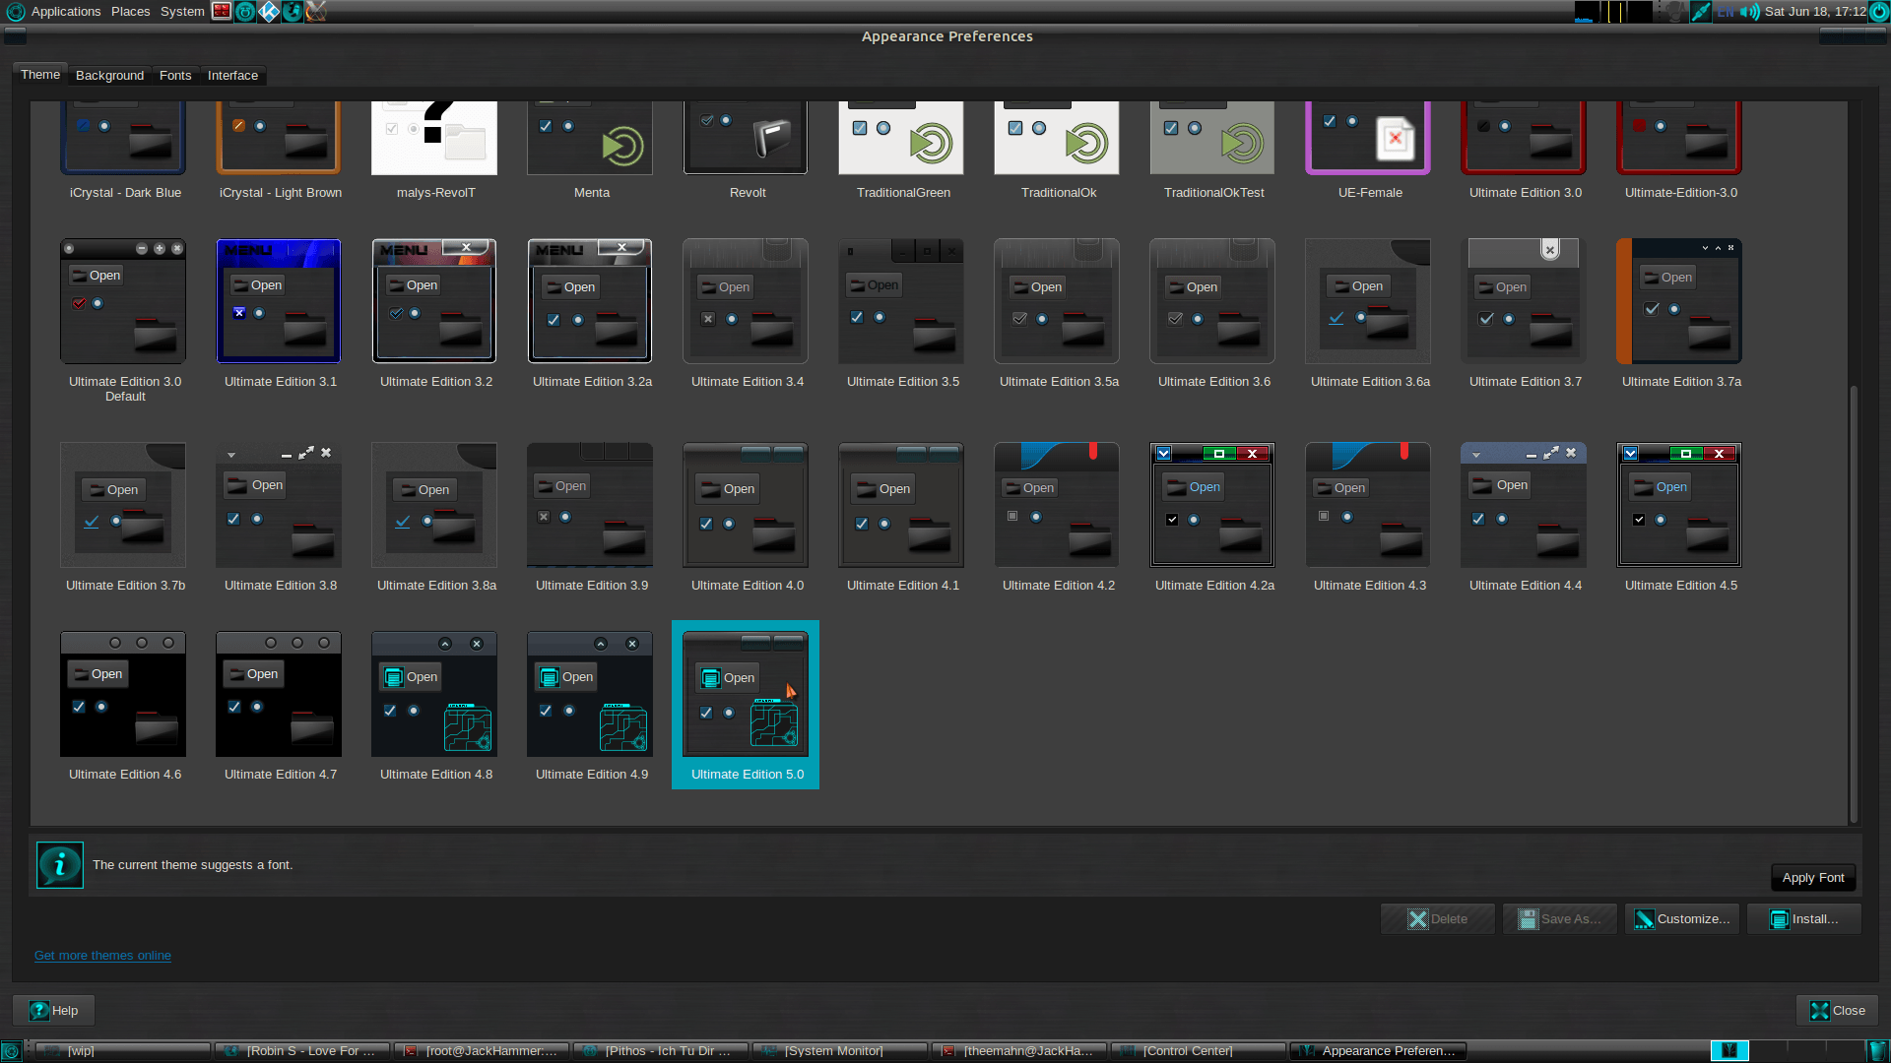This screenshot has height=1063, width=1891.
Task: Select the Interface tab
Action: tap(231, 75)
